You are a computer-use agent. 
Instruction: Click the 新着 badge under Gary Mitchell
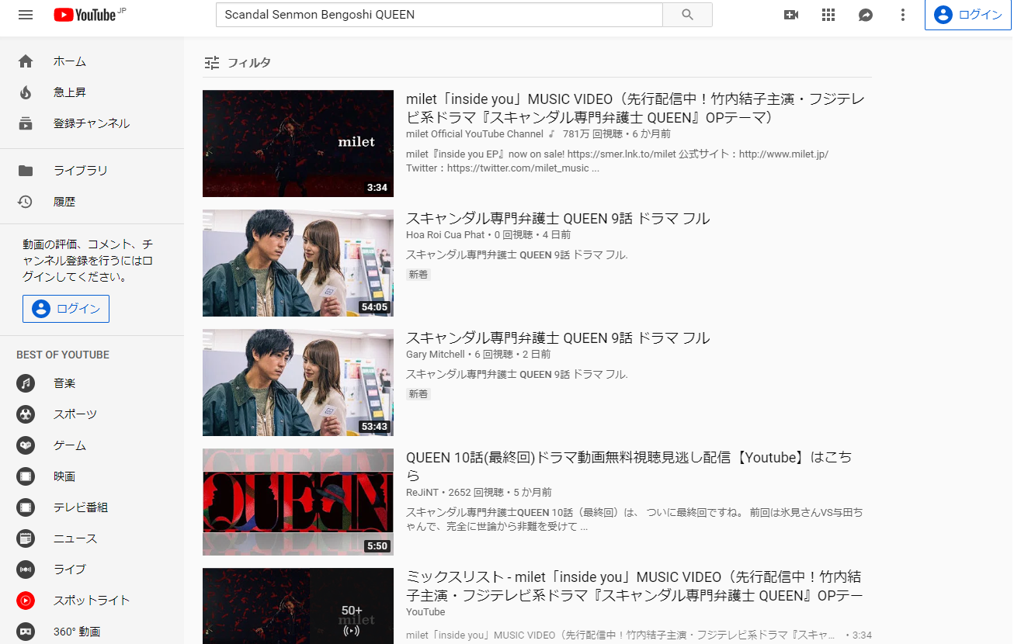tap(418, 394)
